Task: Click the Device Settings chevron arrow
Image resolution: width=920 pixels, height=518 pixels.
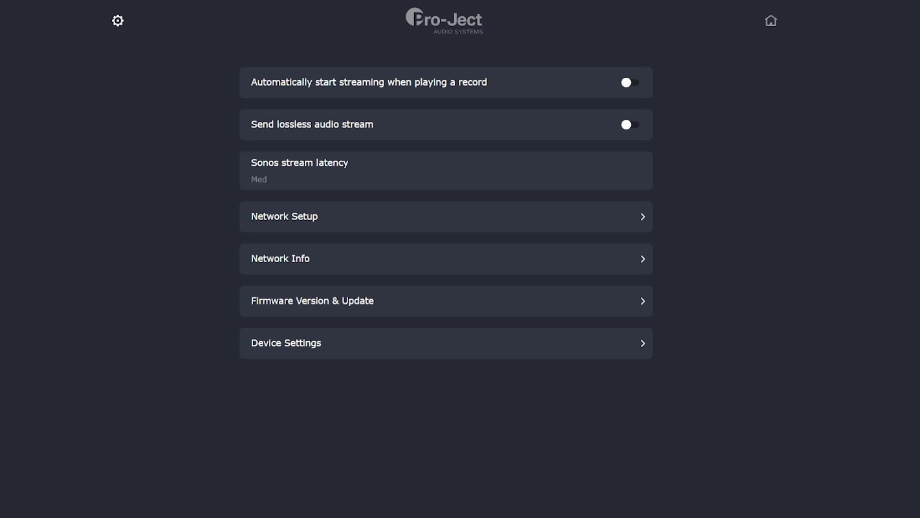Action: (x=642, y=343)
